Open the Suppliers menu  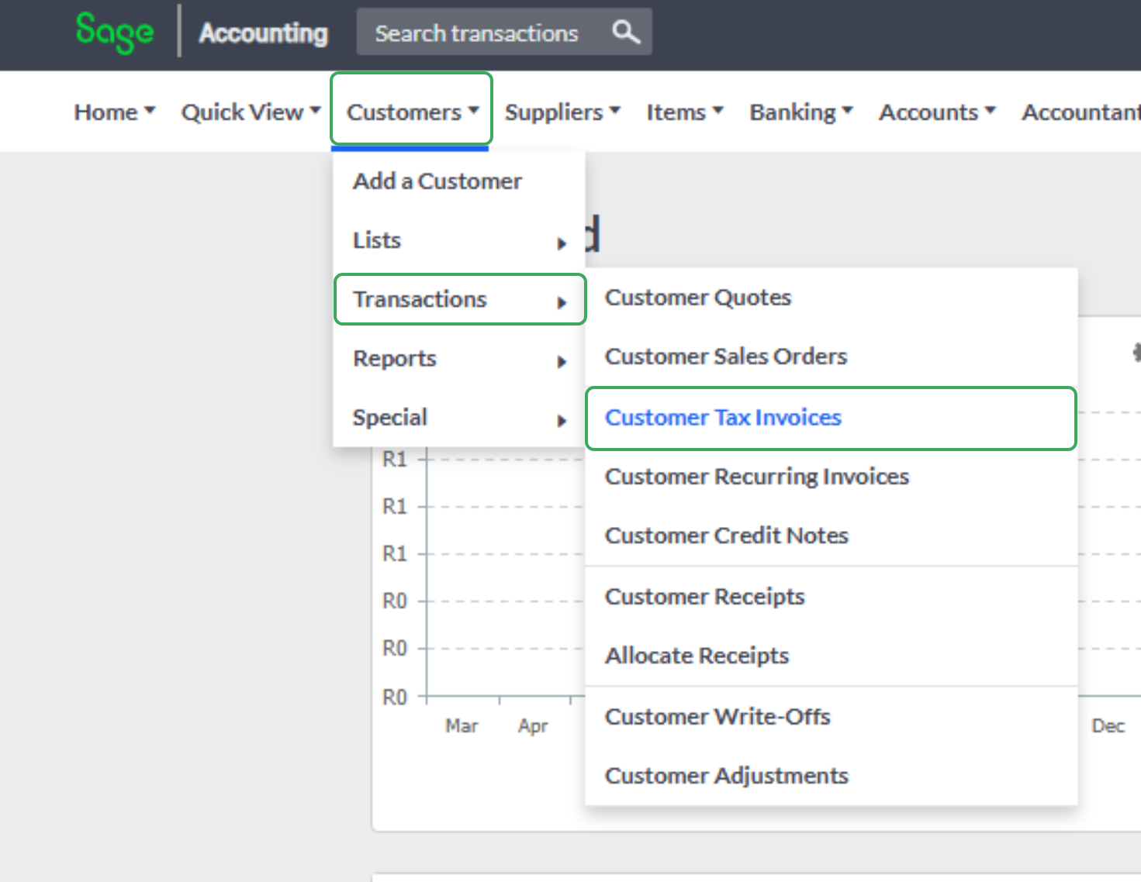[x=562, y=112]
